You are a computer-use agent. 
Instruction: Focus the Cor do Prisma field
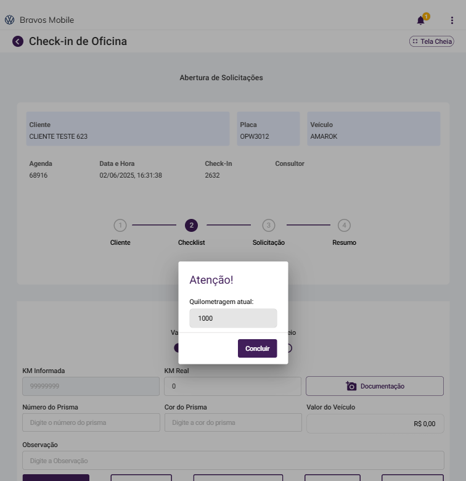tap(233, 422)
